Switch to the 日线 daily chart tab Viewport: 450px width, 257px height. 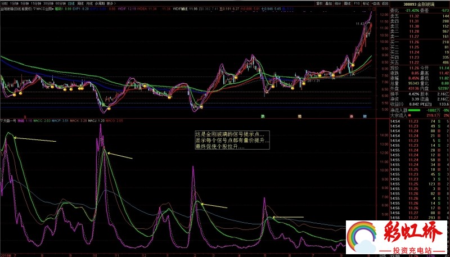[x=71, y=4]
